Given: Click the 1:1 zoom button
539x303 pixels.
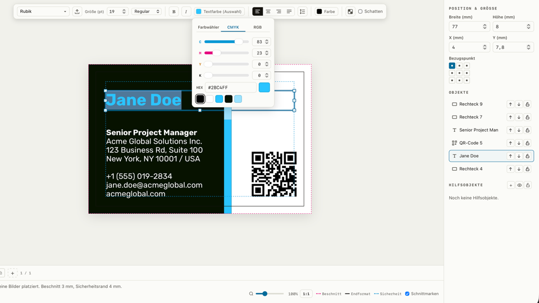Looking at the screenshot, I should pyautogui.click(x=306, y=293).
